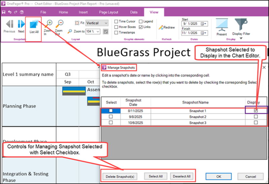This screenshot has height=184, width=269.
Task: Switch to the Data tab
Action: pyautogui.click(x=133, y=12)
